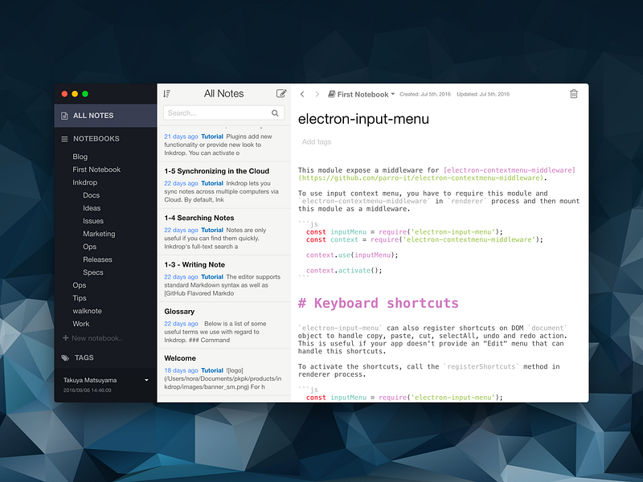The height and width of the screenshot is (482, 643).
Task: Open the Marketing sub-notebook
Action: (x=99, y=234)
